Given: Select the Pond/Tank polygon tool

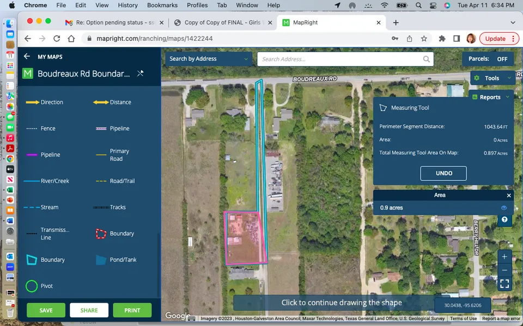Looking at the screenshot, I should point(101,260).
